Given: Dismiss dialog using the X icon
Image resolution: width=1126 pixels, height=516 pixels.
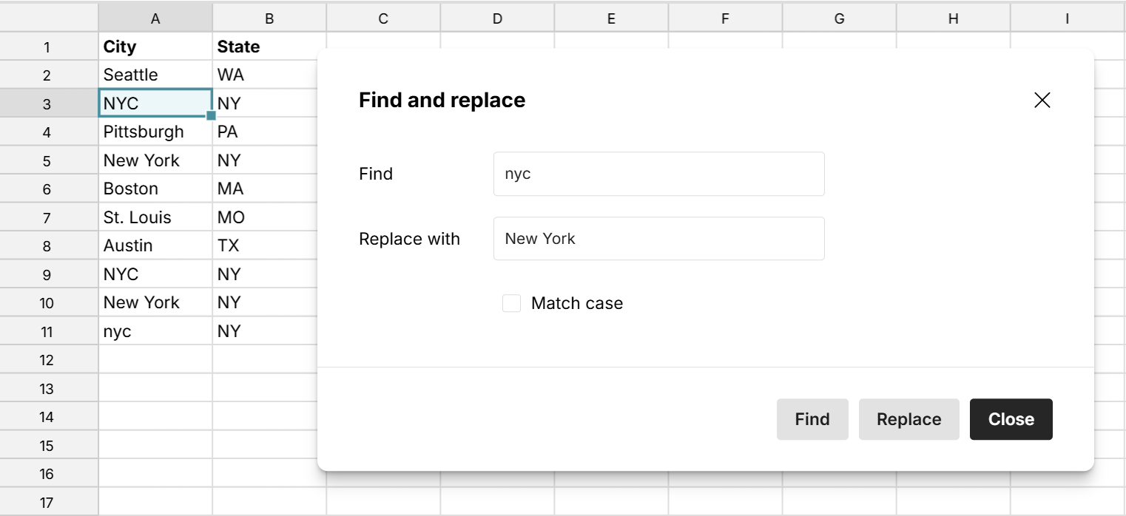Looking at the screenshot, I should pyautogui.click(x=1042, y=100).
